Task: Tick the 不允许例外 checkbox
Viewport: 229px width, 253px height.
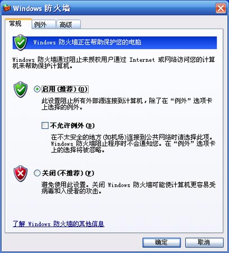Action: click(x=45, y=125)
